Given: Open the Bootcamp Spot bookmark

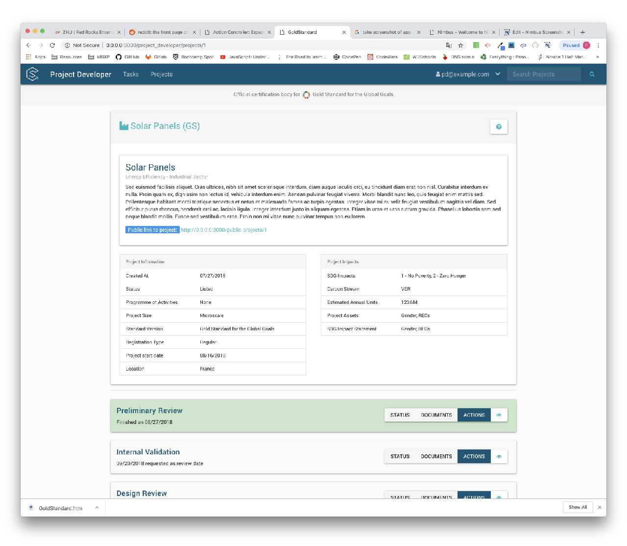Looking at the screenshot, I should 193,57.
